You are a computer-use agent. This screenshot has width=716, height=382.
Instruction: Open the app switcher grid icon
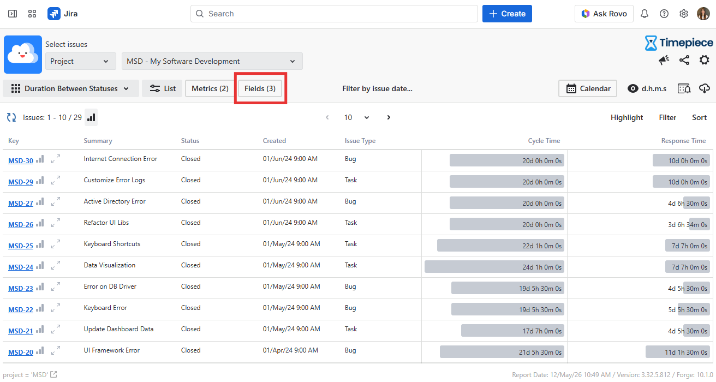click(32, 14)
